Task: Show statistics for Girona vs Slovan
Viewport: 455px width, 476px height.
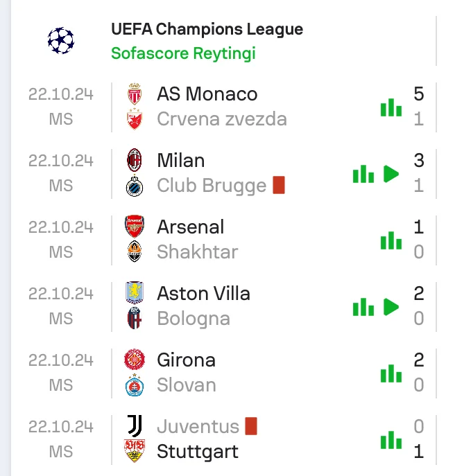Action: click(x=391, y=373)
